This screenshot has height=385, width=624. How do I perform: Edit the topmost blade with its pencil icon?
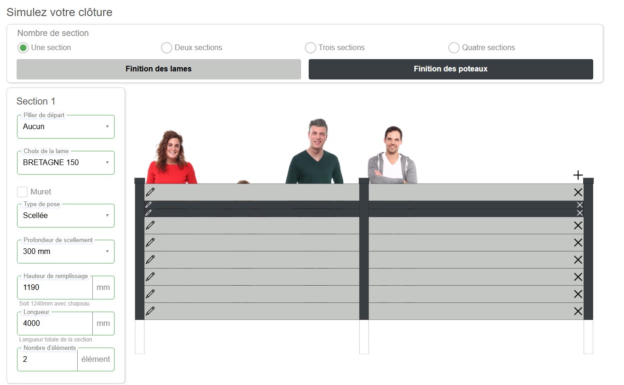tap(150, 192)
